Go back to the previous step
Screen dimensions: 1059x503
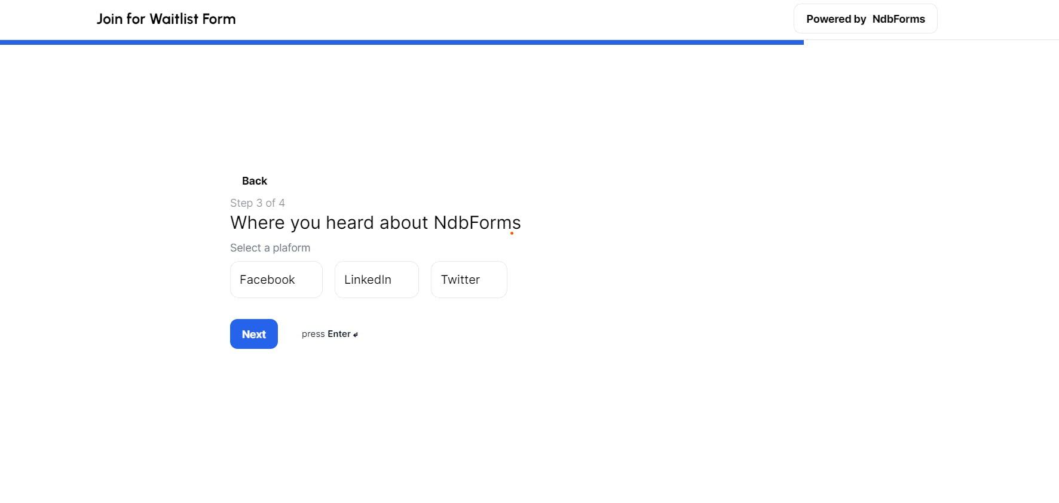[255, 181]
